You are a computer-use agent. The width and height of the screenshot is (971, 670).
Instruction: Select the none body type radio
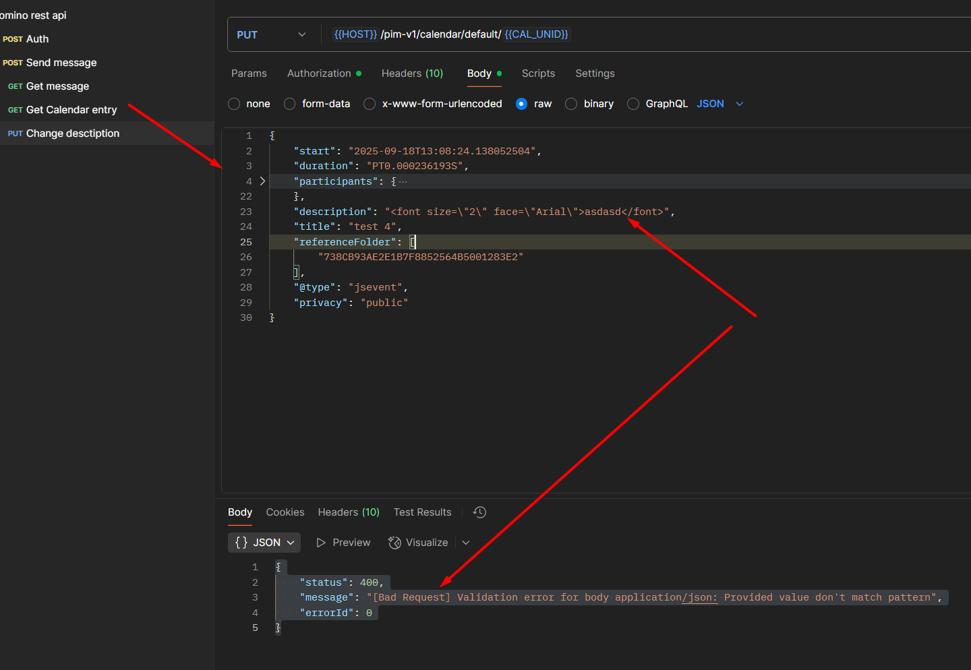point(234,104)
